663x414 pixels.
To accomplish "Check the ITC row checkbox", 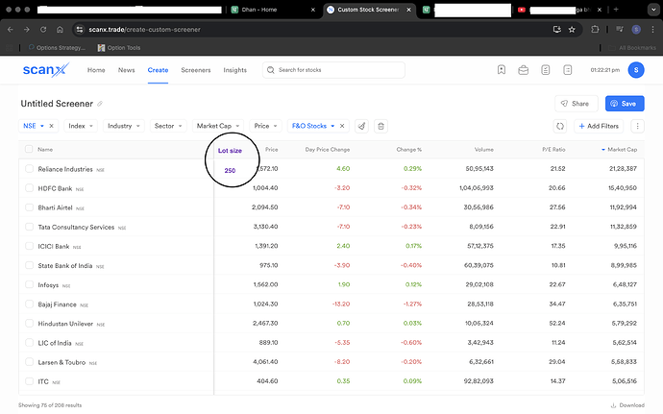I will pos(29,381).
